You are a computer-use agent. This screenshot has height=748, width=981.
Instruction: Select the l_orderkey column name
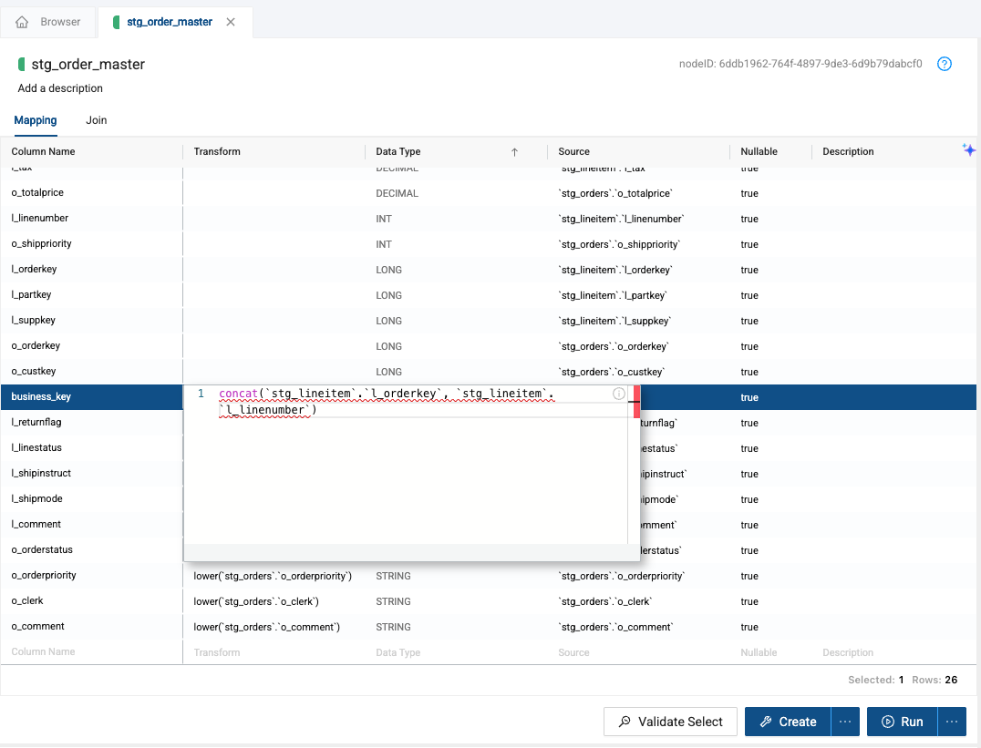34,270
